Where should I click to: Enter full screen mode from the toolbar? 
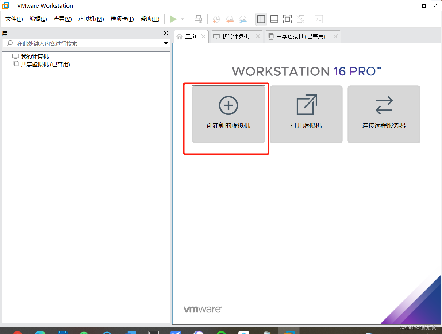[x=287, y=19]
